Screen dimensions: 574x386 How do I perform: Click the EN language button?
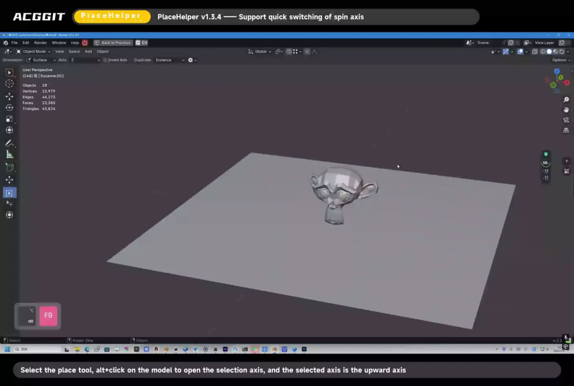142,43
